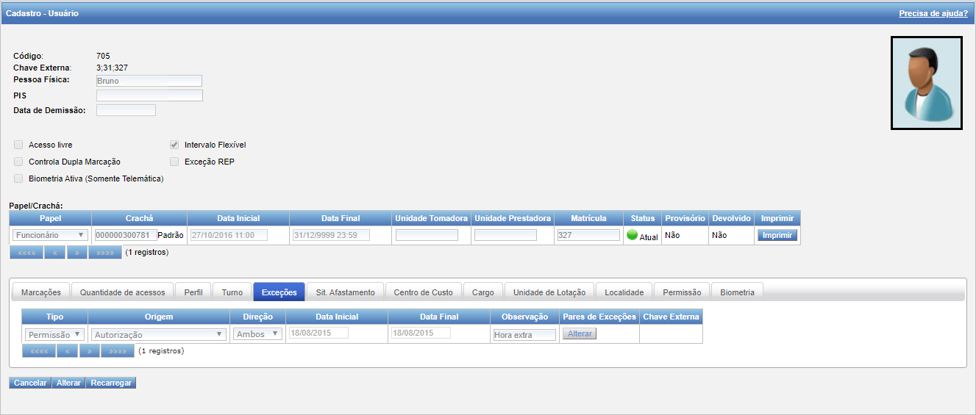Open the Precisa de ajuda? link
976x415 pixels.
point(933,13)
